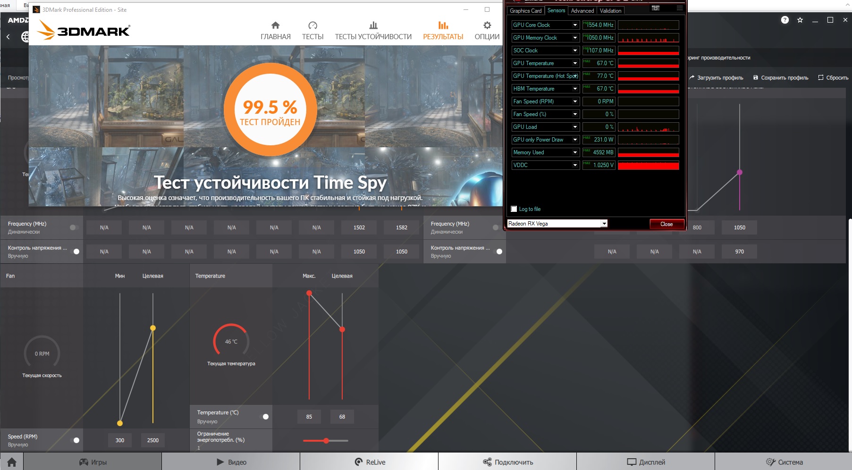The image size is (852, 470).
Task: Open Radeon Settings help question mark
Action: [x=785, y=20]
